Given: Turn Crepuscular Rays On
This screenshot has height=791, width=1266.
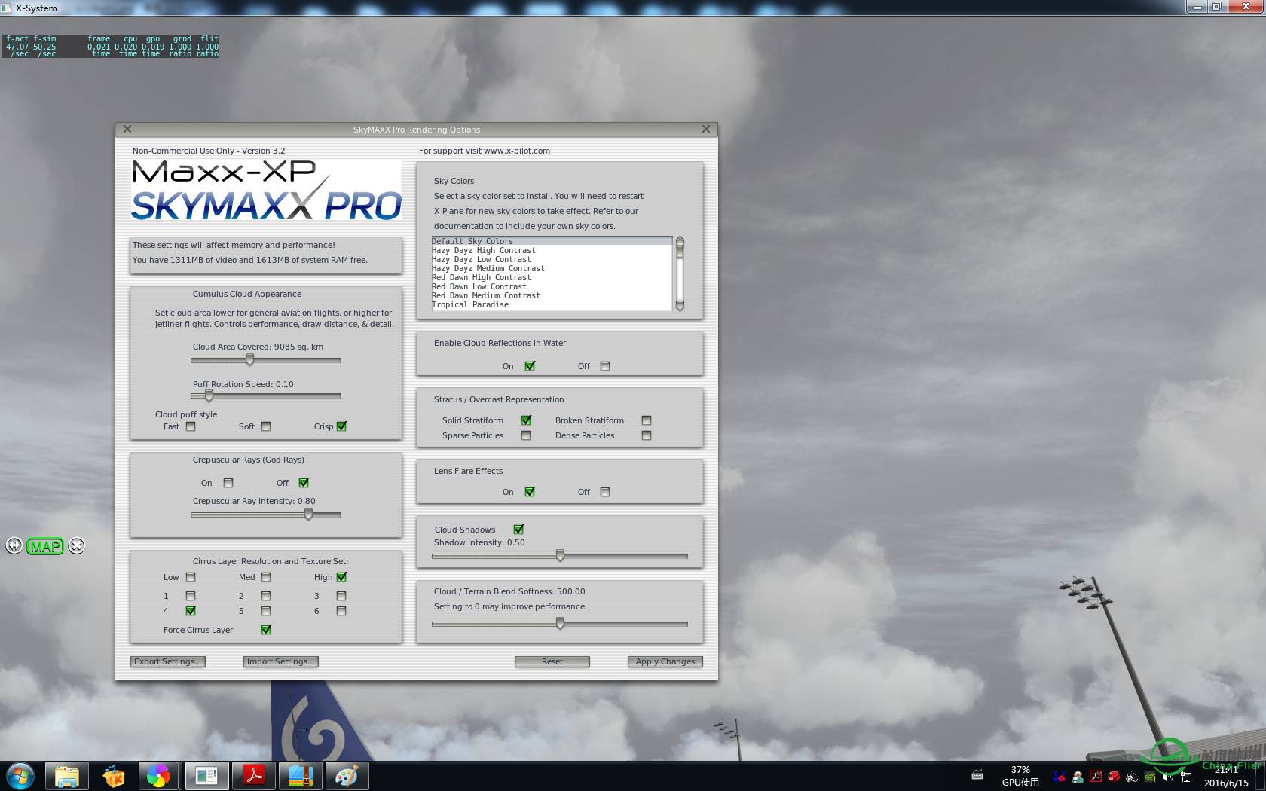Looking at the screenshot, I should (x=228, y=483).
